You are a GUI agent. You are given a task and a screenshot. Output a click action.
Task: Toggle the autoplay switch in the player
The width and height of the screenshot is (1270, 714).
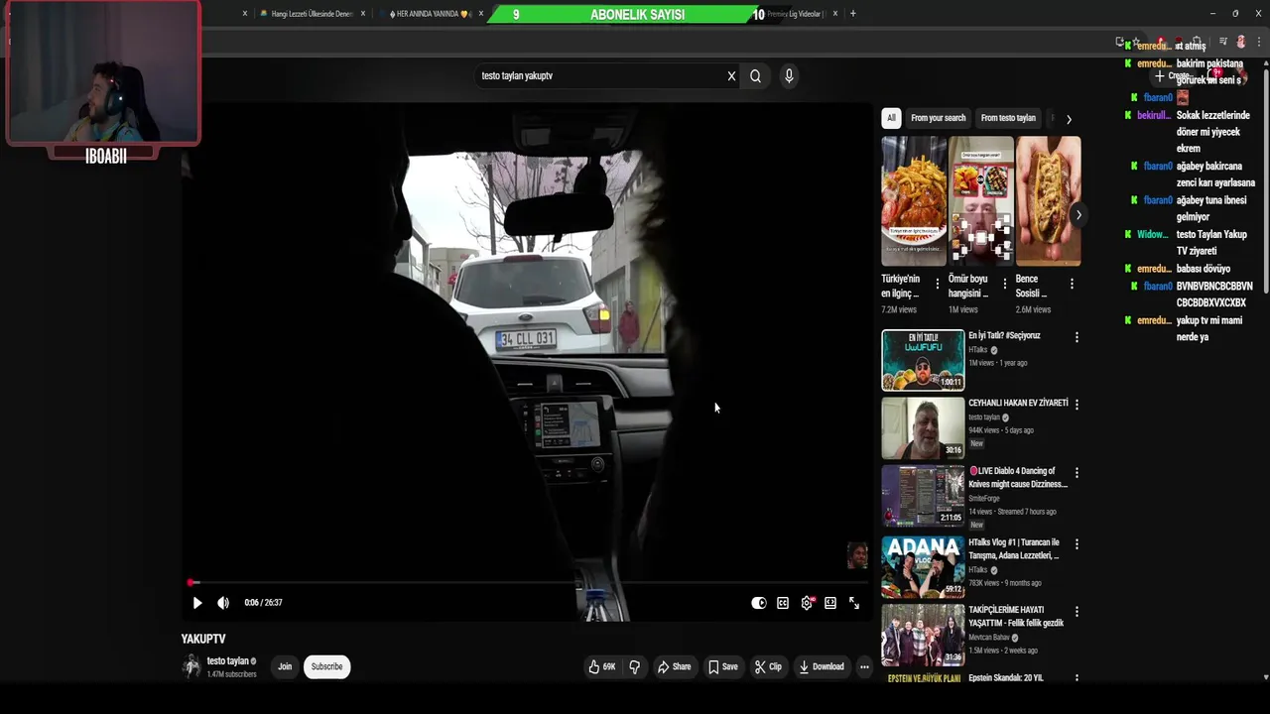759,603
